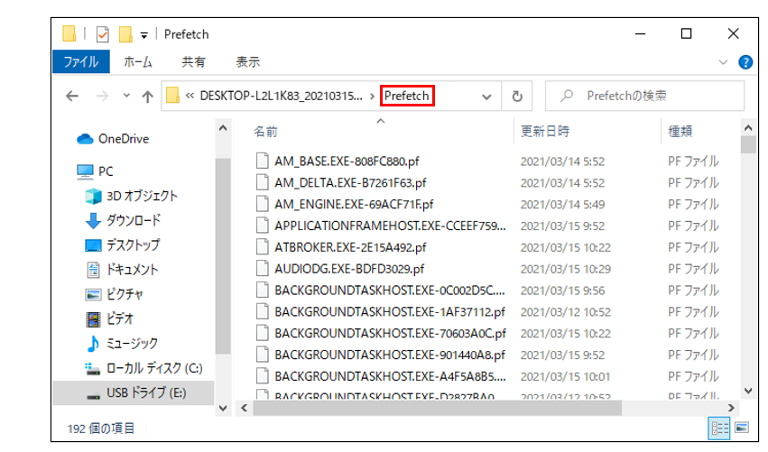Go forward with the right arrow

[102, 96]
